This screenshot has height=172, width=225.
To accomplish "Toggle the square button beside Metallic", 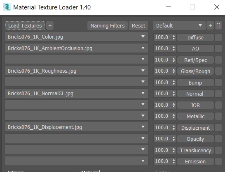I will pos(218,117).
